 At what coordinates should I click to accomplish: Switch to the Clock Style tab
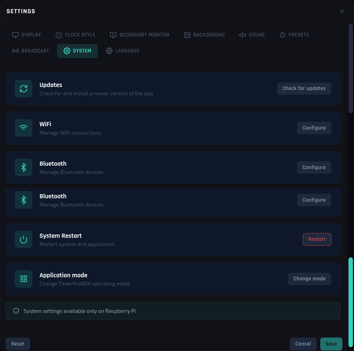tap(75, 35)
